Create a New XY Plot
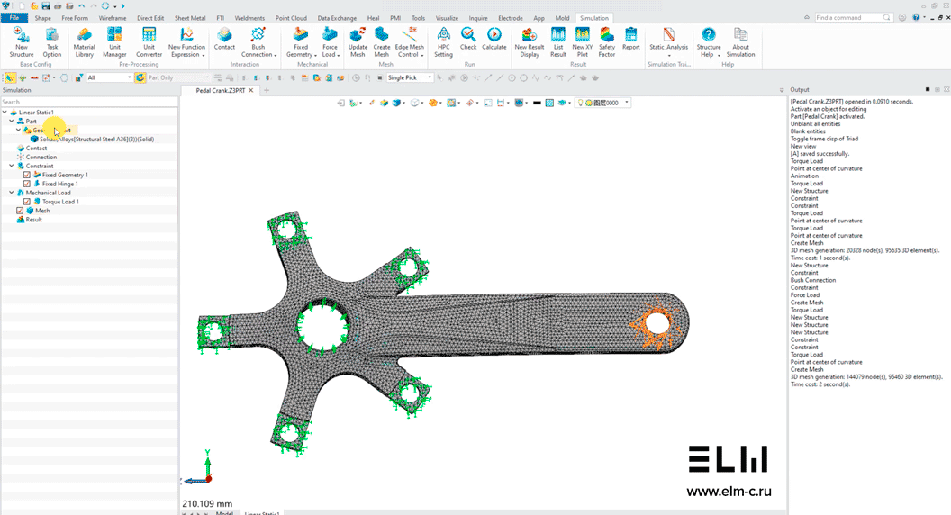The height and width of the screenshot is (515, 951). tap(583, 42)
